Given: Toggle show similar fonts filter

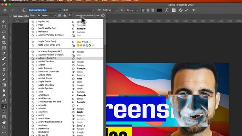Looking at the screenshot, I should tap(70, 15).
